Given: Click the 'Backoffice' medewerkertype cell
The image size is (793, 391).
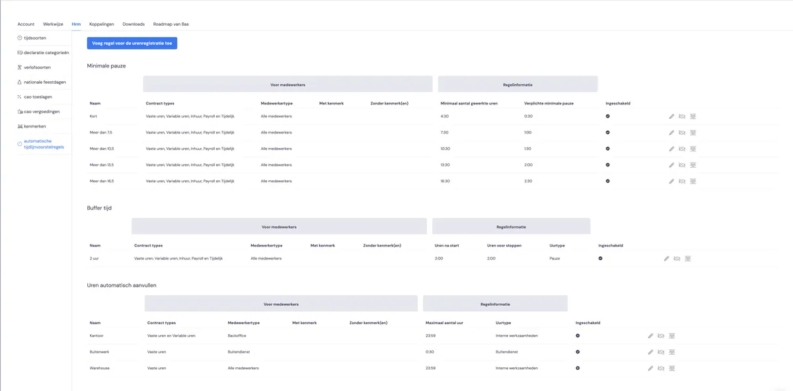Looking at the screenshot, I should pos(237,336).
